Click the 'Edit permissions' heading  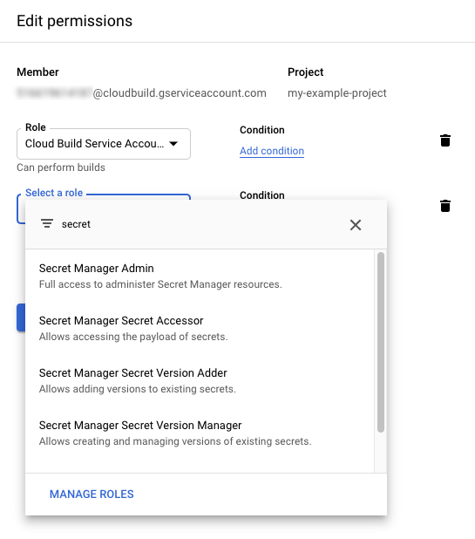click(x=75, y=21)
